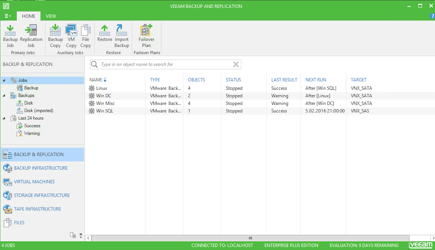Screen dimensions: 435x250
Task: Click the Backup Infrastructure globe icon
Action: (x=8, y=168)
